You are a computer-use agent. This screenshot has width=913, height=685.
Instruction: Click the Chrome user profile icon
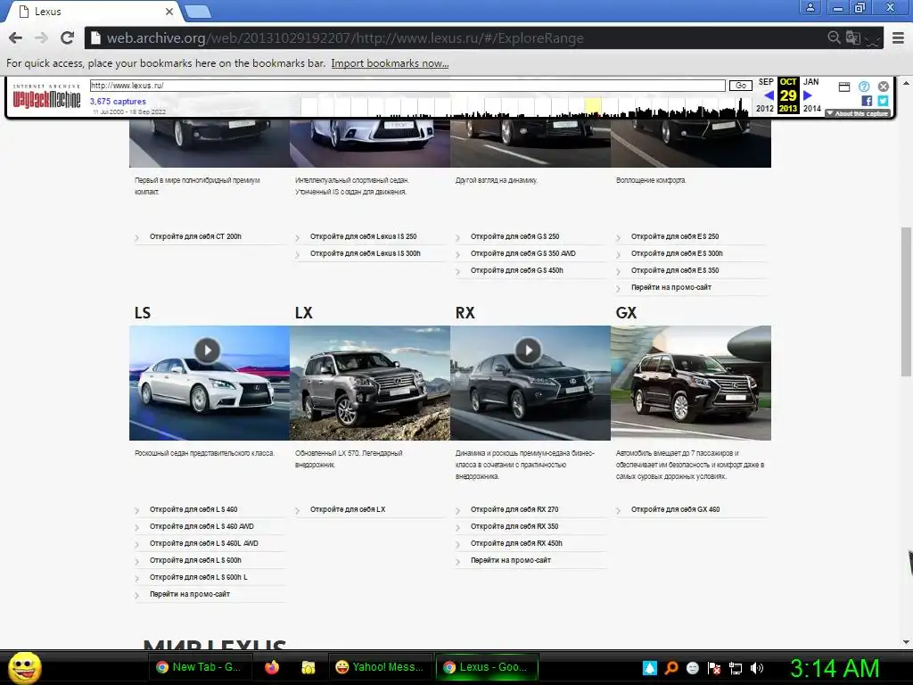pos(810,7)
